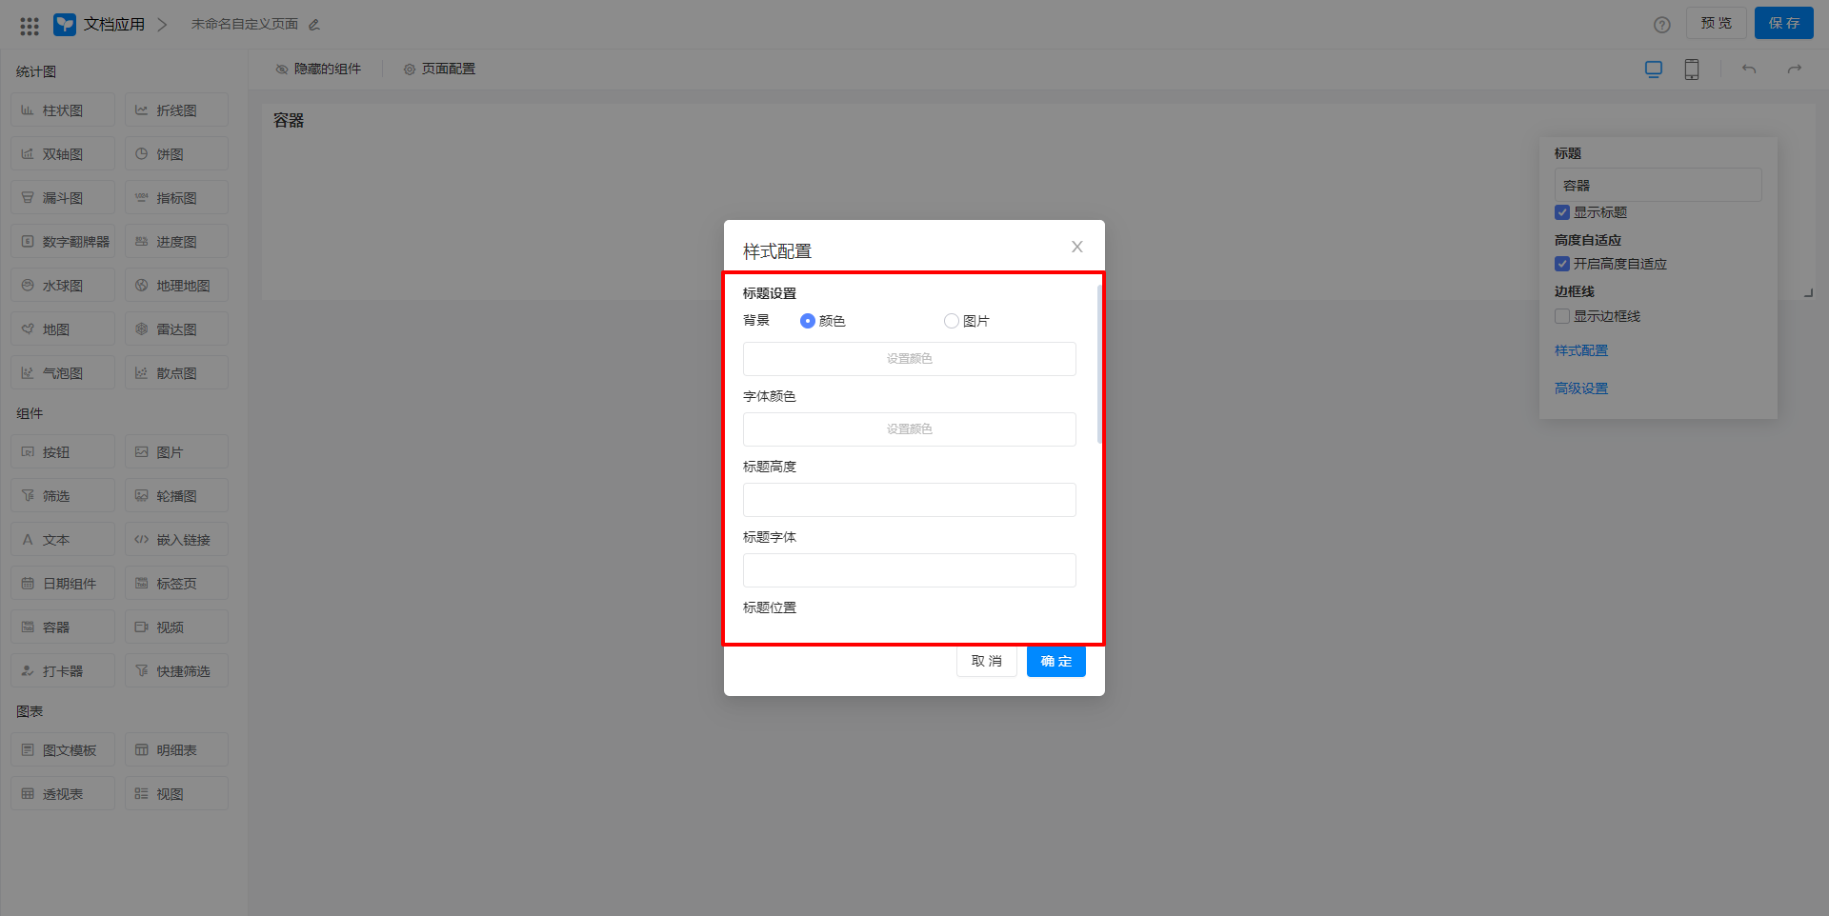Click the 字体颜色 color picker field
1829x916 pixels.
coord(909,428)
